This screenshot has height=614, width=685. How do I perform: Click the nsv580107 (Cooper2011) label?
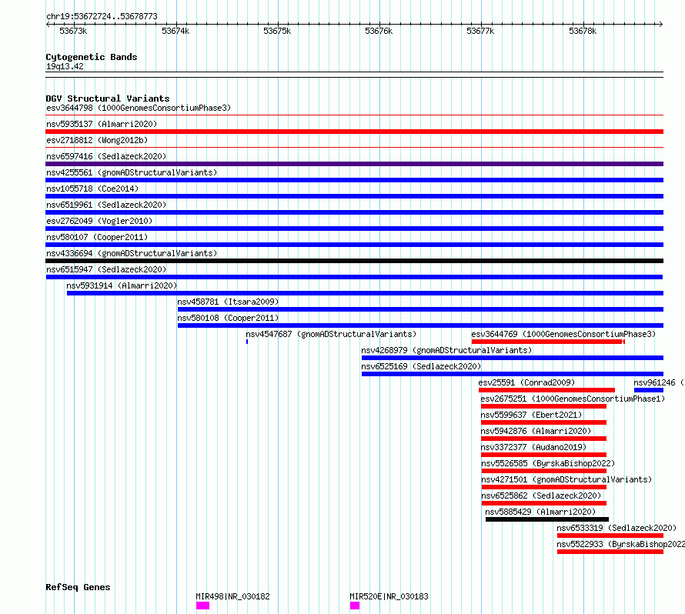pos(97,237)
